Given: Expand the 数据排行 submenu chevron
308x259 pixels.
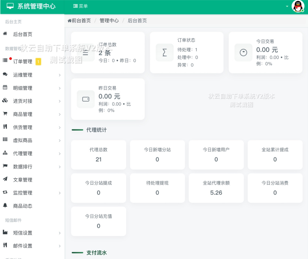Looking at the screenshot, I should click(60, 167).
